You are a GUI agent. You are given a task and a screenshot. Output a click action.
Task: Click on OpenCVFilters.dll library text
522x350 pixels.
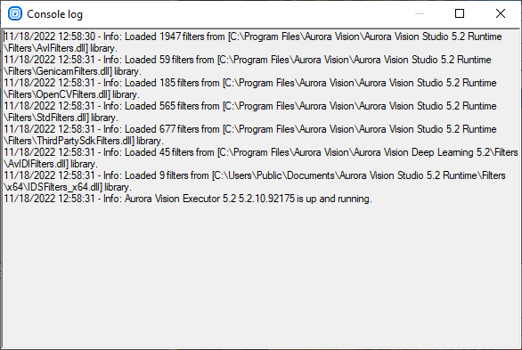[x=71, y=94]
